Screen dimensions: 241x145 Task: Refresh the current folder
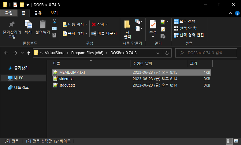(167, 53)
